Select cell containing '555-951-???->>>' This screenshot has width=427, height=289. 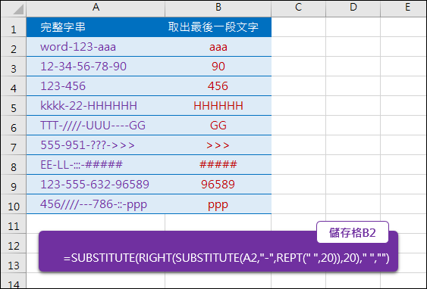[x=96, y=145]
